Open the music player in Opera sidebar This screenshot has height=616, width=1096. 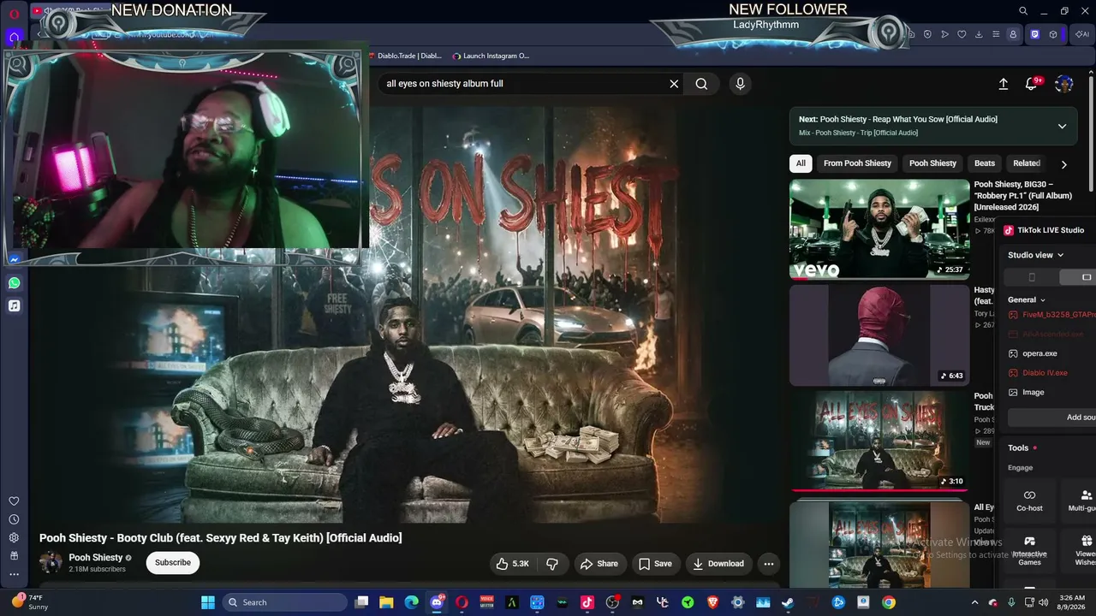pos(14,305)
